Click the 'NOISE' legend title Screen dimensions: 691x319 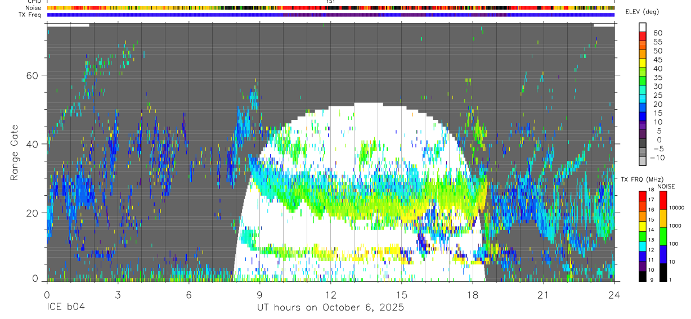point(667,186)
